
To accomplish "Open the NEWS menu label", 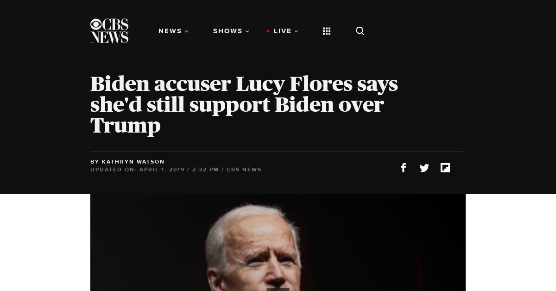I will coord(170,31).
